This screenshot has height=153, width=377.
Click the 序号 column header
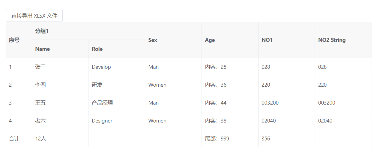[x=14, y=40]
